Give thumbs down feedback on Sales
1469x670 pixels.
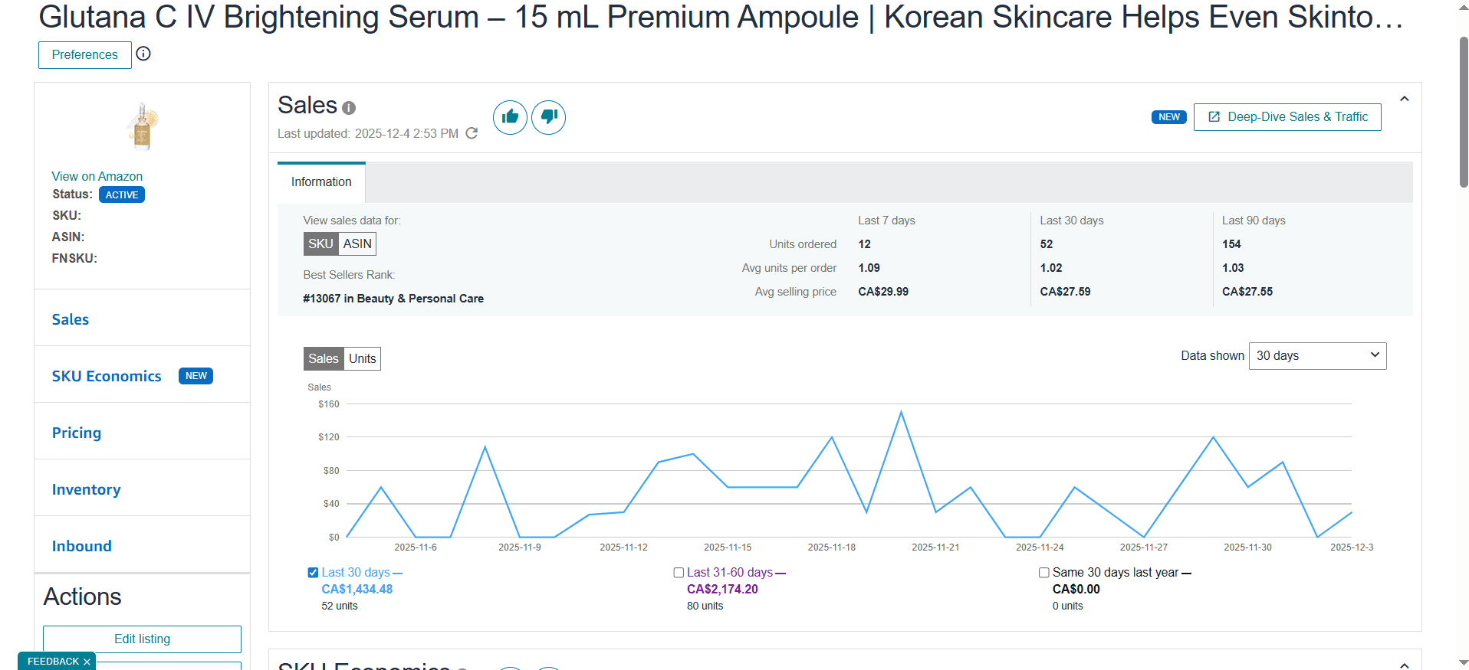coord(548,117)
